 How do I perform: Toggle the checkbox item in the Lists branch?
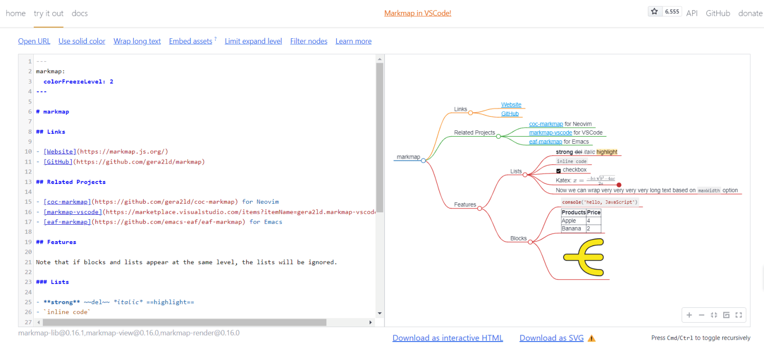tap(558, 170)
